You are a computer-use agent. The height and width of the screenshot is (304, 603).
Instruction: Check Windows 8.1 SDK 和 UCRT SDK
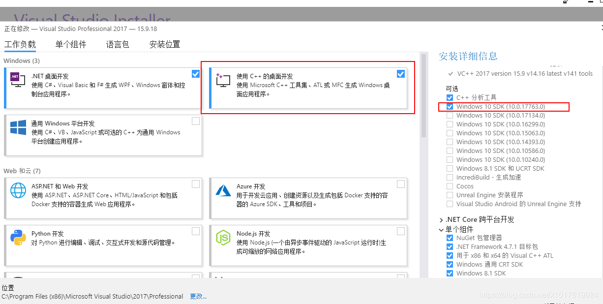tap(450, 168)
